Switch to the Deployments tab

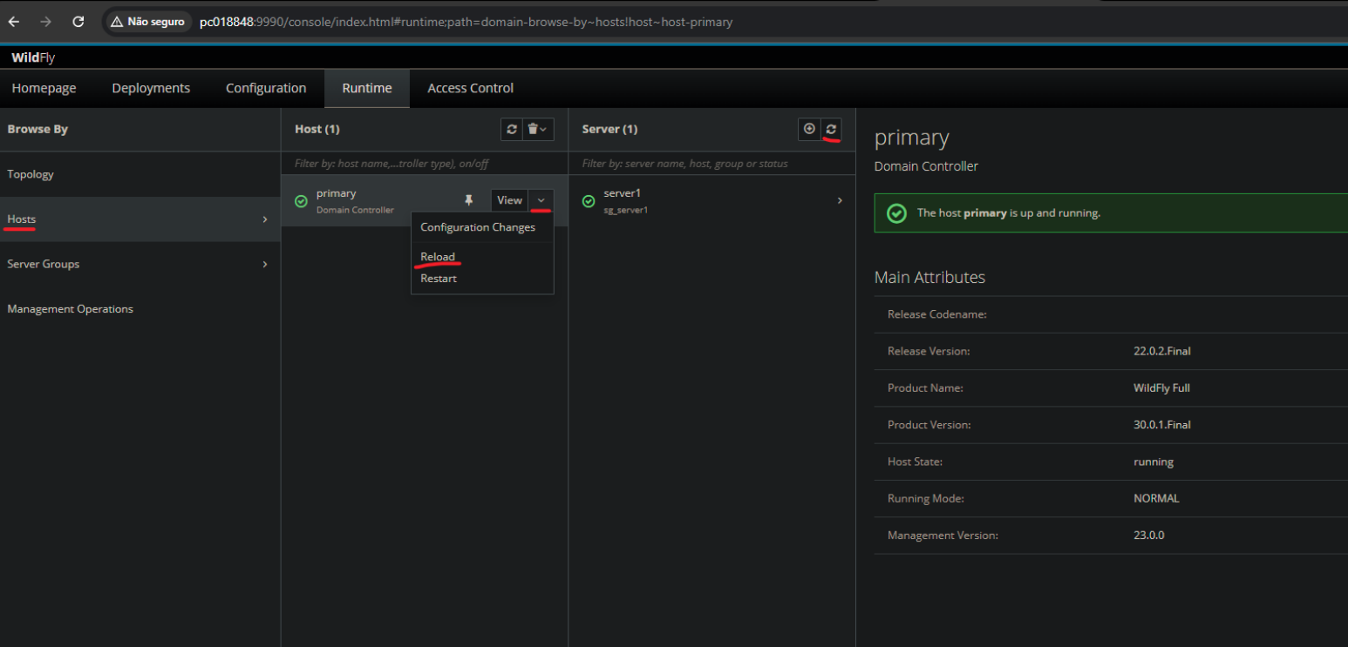[151, 88]
